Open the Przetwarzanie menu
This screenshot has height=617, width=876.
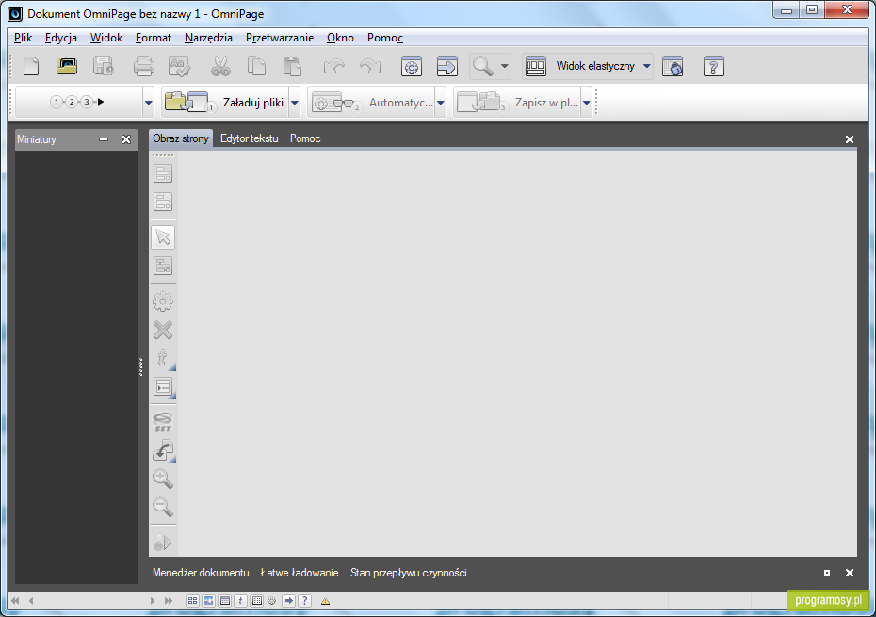(280, 38)
